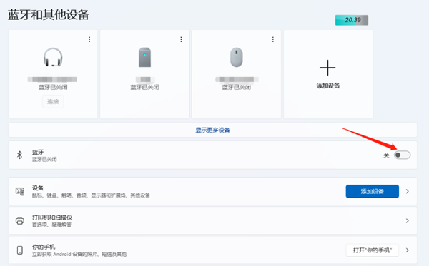Screen dimensions: 429x266
Task: Click the 打印机和扫描仪 title text
Action: tap(52, 218)
